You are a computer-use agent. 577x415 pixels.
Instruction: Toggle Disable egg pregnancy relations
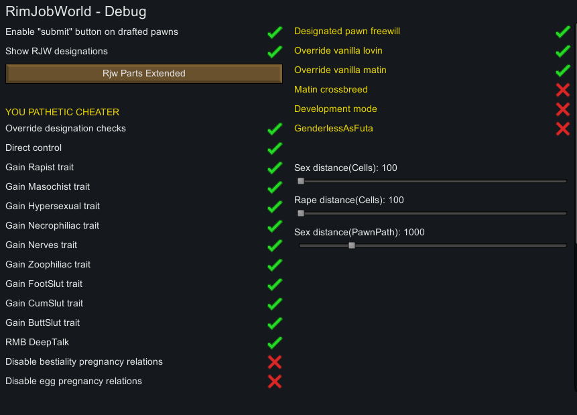coord(274,381)
